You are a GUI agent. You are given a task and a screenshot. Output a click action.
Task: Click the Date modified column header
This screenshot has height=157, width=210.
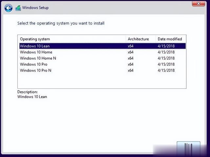pos(171,39)
